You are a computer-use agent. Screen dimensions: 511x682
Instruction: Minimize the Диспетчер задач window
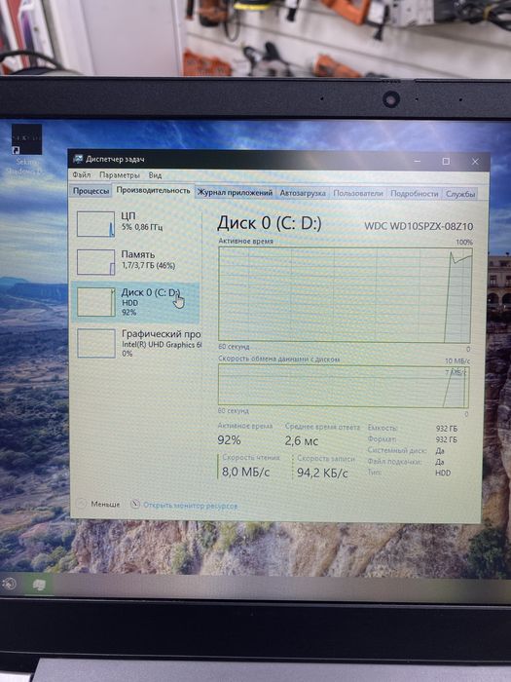coord(418,161)
